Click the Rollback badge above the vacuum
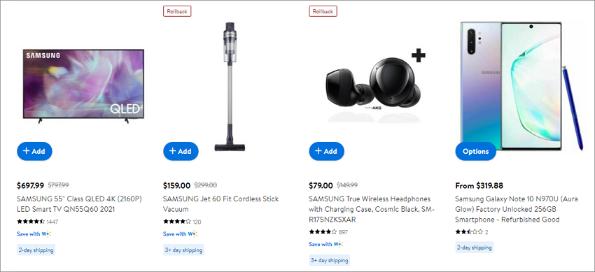 point(177,11)
